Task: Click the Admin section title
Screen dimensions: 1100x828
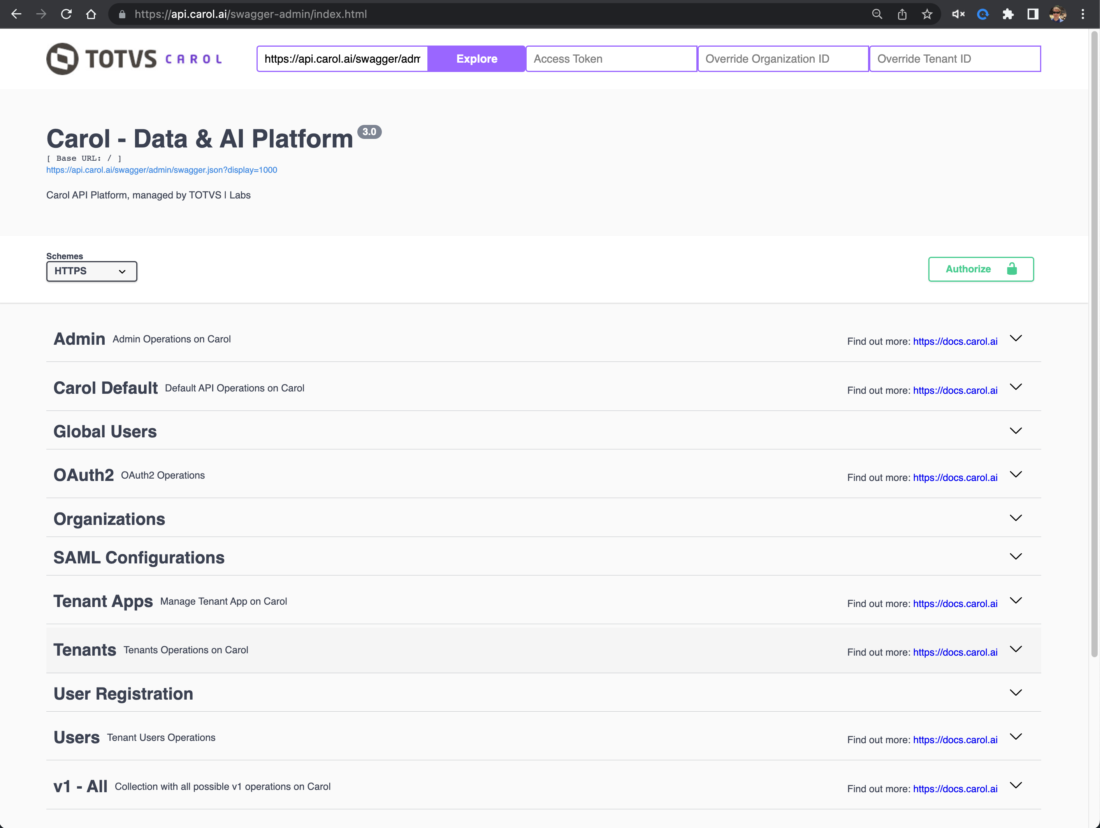Action: [79, 339]
